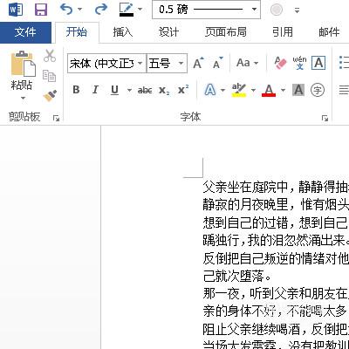Toggle bold formatting
Screen dimensions: 349x349
(x=76, y=90)
